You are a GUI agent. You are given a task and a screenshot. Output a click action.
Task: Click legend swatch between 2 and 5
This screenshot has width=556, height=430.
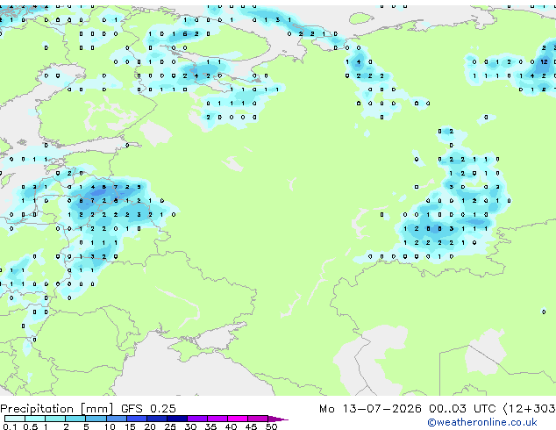75,419
